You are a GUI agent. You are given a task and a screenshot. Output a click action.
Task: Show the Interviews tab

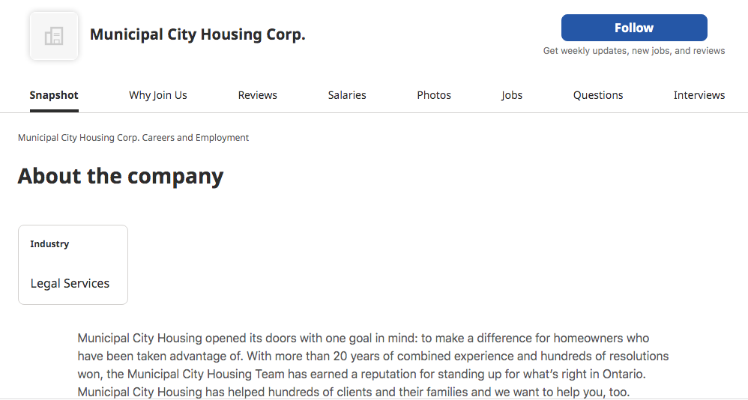click(699, 95)
